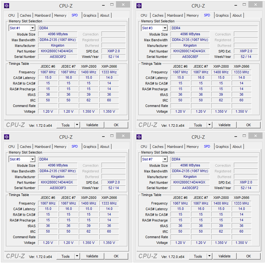The width and height of the screenshot is (266, 264).
Task: Click Validate in the Slot #7 window
Action: 224,256
